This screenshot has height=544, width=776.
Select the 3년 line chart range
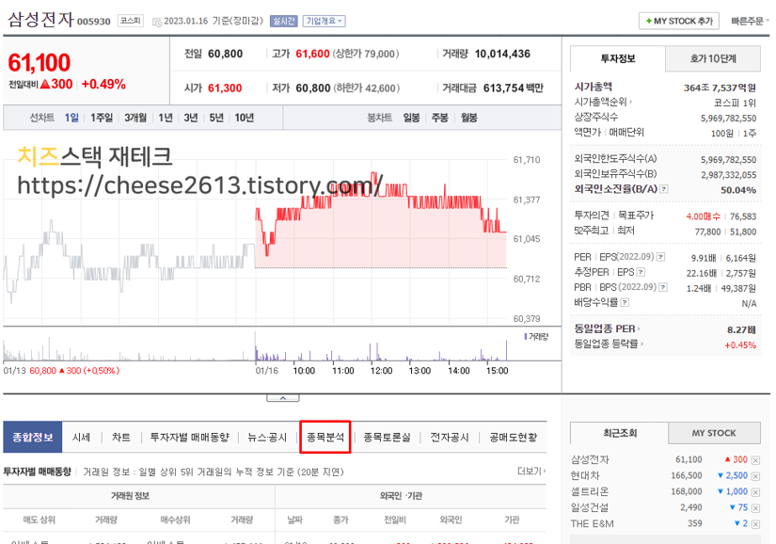[191, 118]
